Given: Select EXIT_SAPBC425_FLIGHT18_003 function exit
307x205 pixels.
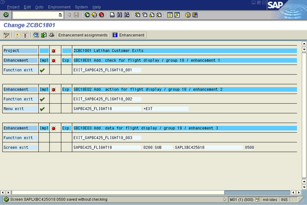Looking at the screenshot, I should pyautogui.click(x=107, y=138).
